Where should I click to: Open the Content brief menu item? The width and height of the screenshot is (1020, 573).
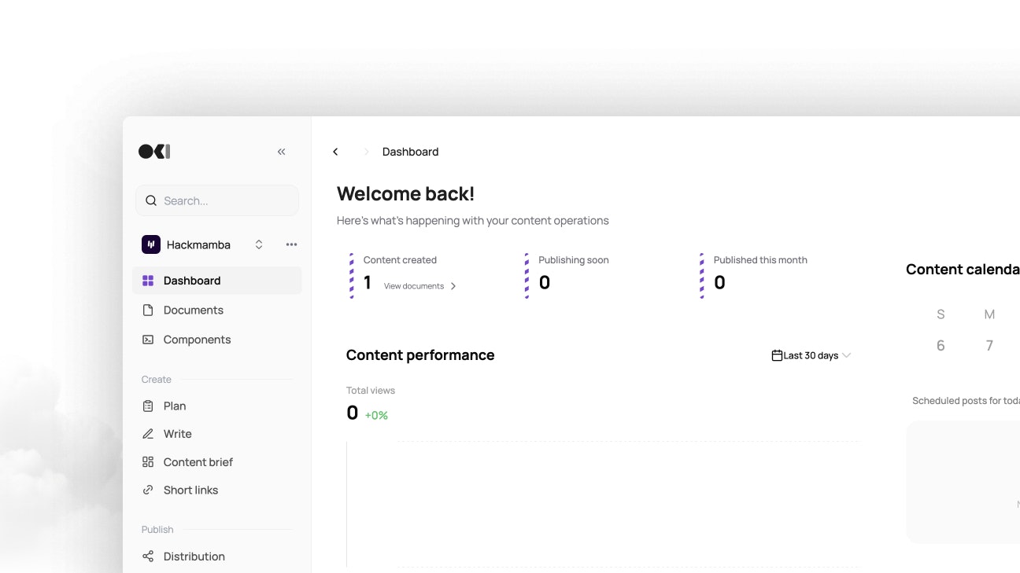pos(217,462)
